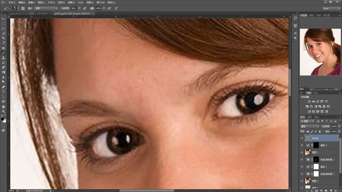
Task: Add a Color Balance adjustment
Action: tap(311, 107)
